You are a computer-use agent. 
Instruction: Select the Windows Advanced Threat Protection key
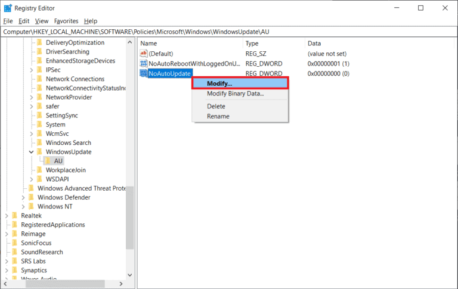click(82, 188)
